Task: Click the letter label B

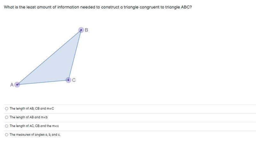Action: coord(86,30)
